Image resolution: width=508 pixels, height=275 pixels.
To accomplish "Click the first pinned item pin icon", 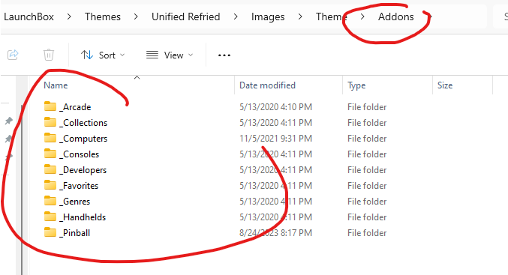I will pos(9,121).
